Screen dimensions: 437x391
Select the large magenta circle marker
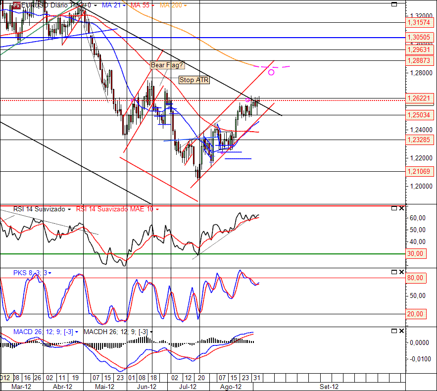[x=271, y=72]
